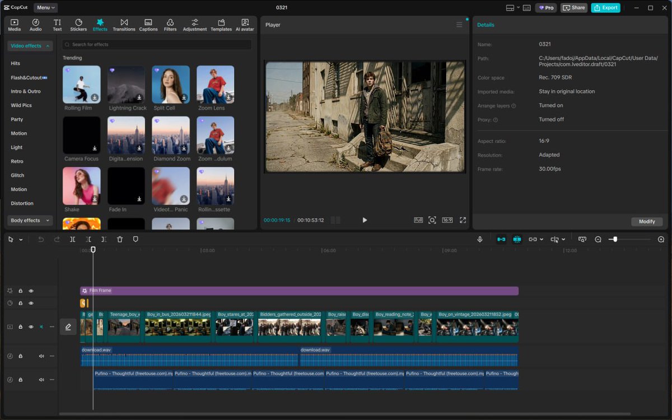Hide the Film Frame effect track

click(x=31, y=291)
